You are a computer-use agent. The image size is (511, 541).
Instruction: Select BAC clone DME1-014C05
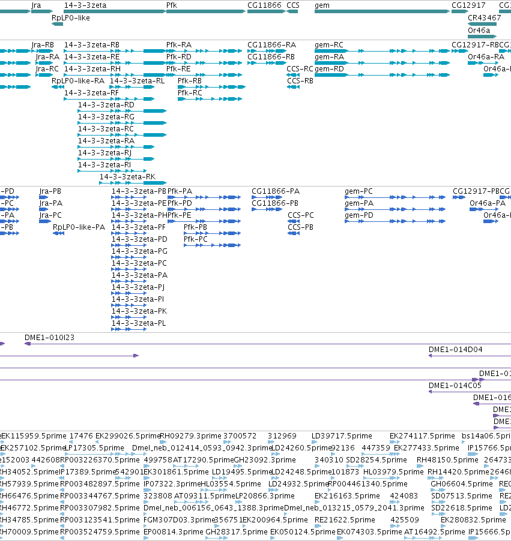(x=455, y=386)
